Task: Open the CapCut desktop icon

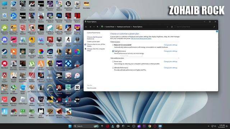Action: [77, 89]
